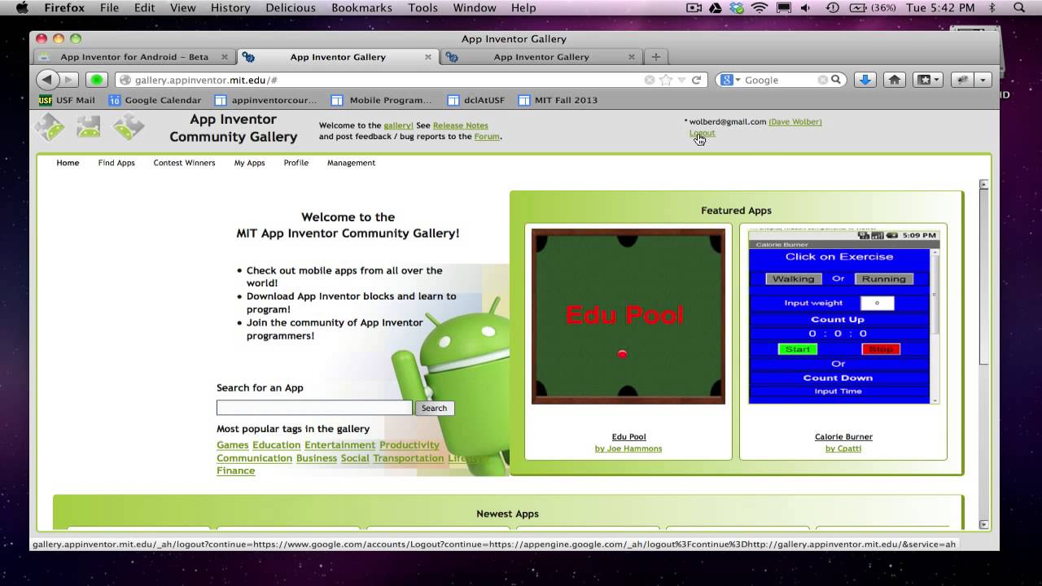The height and width of the screenshot is (586, 1042).
Task: Open the My Apps menu item
Action: tap(249, 163)
